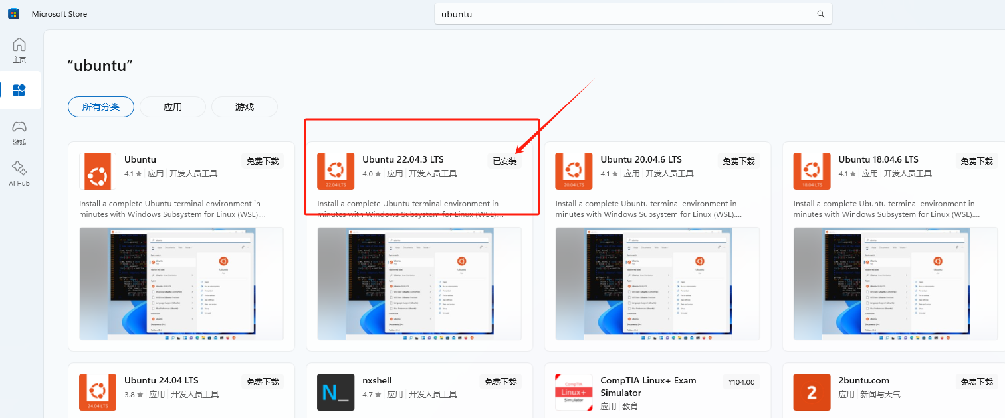This screenshot has height=418, width=1005.
Task: Click the 2buntu.com app icon
Action: 812,392
